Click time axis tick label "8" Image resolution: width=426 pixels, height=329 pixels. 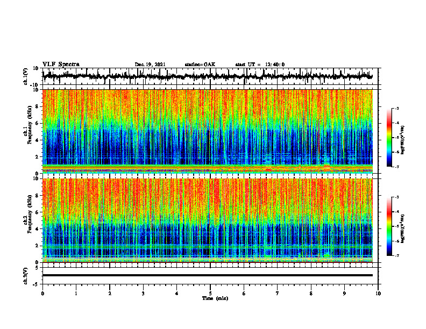pos(311,294)
